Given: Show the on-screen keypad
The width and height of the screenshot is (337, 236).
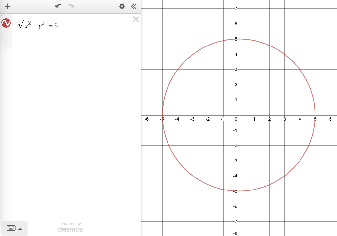Looking at the screenshot, I should [11, 228].
